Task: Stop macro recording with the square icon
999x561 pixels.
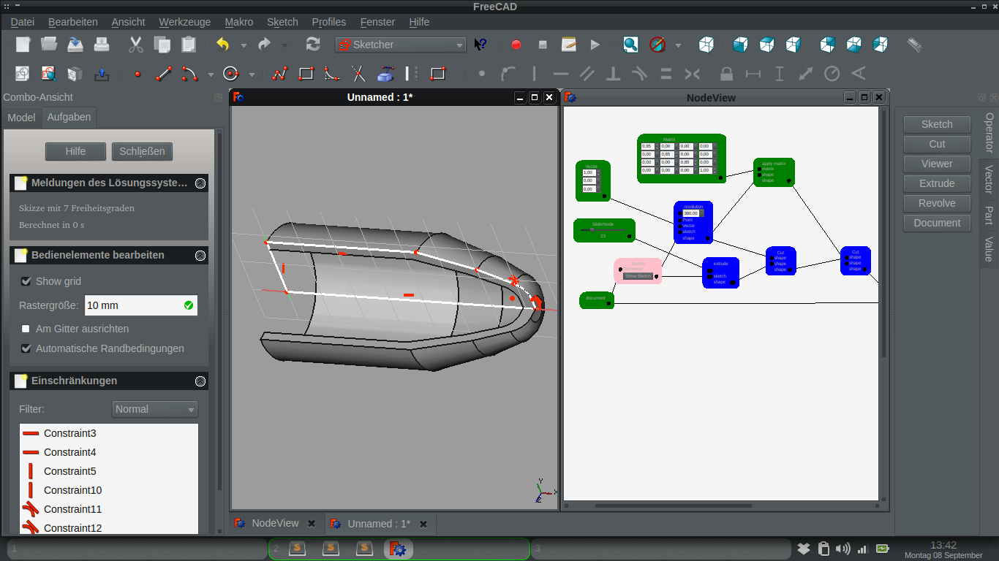Action: tap(543, 45)
